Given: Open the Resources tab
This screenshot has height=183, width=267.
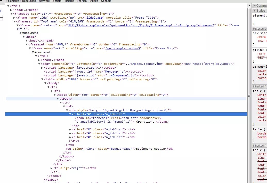Looking at the screenshot, I should 29,1.
